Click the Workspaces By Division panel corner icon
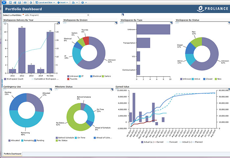The image size is (230, 158). tap(116, 23)
